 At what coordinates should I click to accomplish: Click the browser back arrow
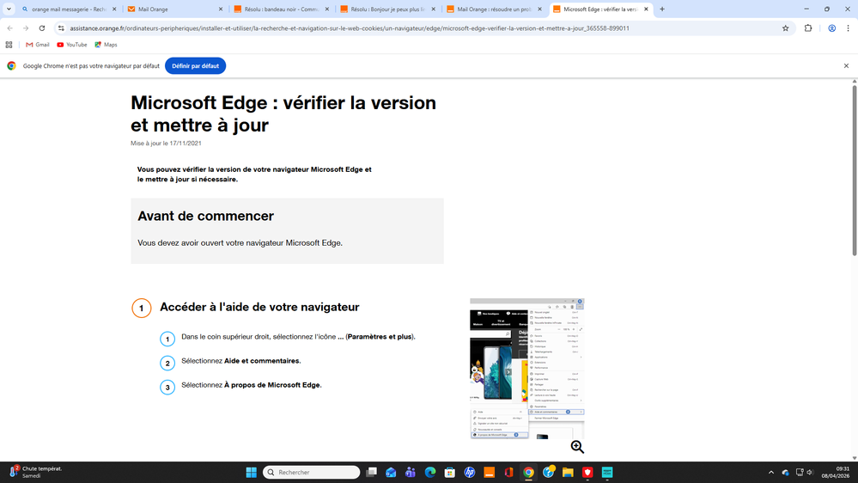coord(9,28)
